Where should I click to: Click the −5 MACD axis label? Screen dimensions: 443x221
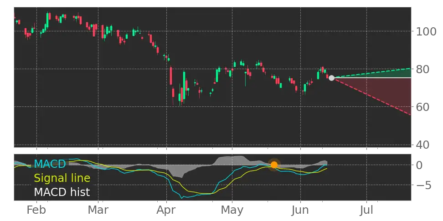[422, 185]
